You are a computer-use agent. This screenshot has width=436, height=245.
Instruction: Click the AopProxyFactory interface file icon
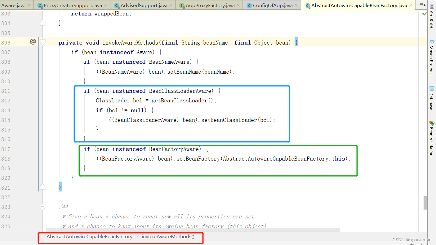(x=182, y=6)
